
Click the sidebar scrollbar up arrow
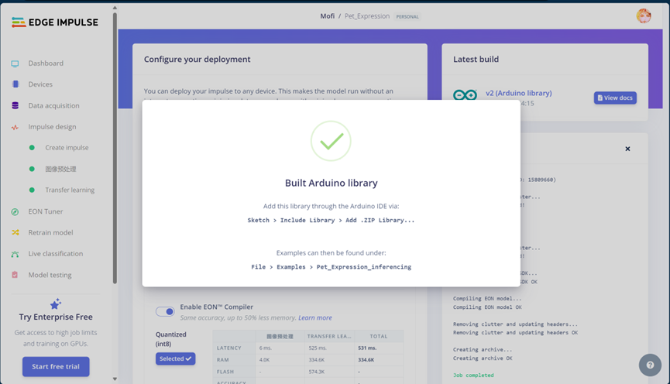[x=115, y=8]
